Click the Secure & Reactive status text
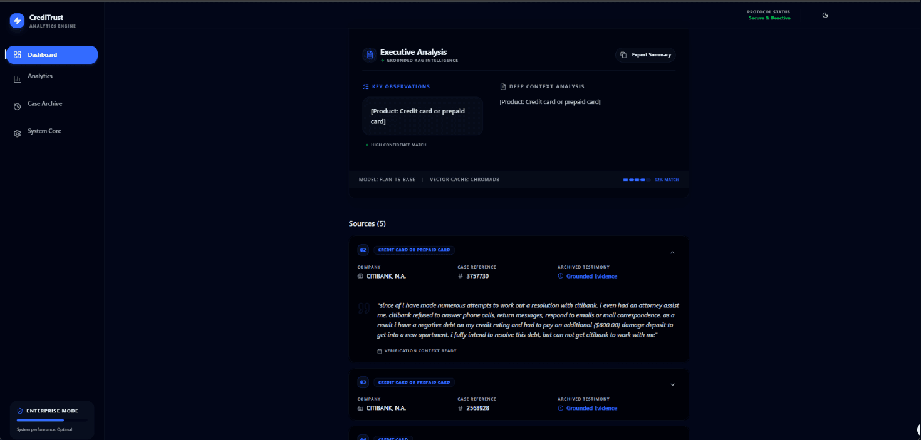This screenshot has height=440, width=921. 769,18
